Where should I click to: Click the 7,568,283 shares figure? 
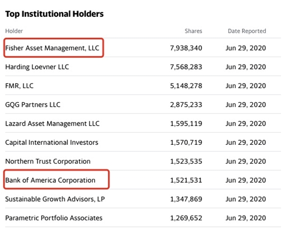point(186,67)
